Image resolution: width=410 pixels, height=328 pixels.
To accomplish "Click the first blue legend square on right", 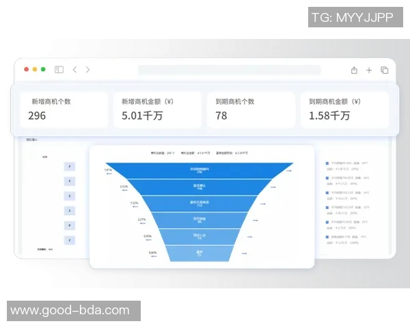I will [328, 164].
